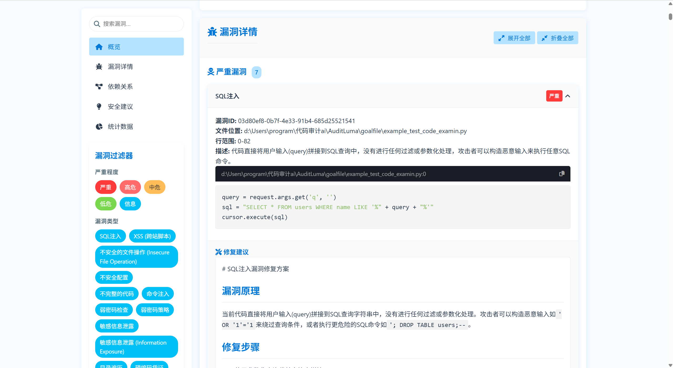Click the cursor.execute(sql) code line
This screenshot has height=368, width=673.
pos(255,217)
